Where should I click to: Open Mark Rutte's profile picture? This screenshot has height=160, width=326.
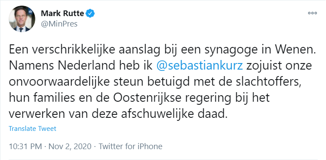(22, 19)
